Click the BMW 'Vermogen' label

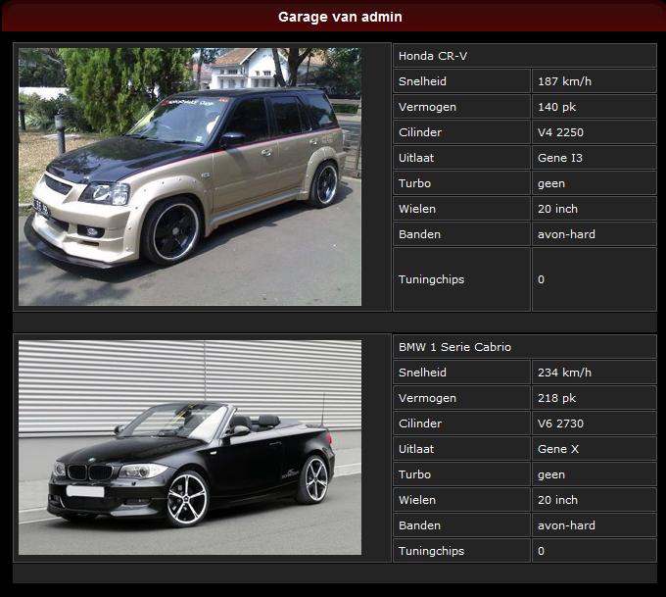click(427, 398)
